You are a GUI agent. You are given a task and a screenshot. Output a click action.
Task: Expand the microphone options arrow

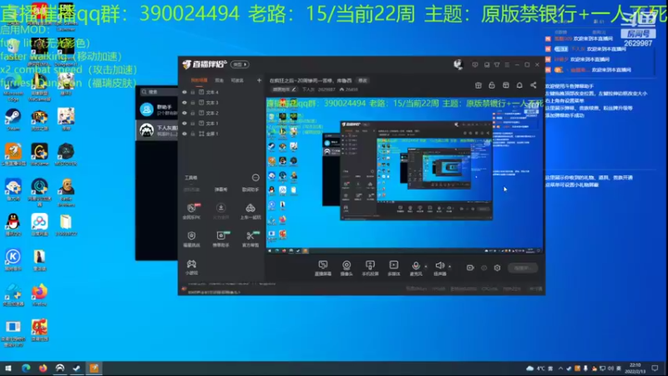pyautogui.click(x=426, y=267)
